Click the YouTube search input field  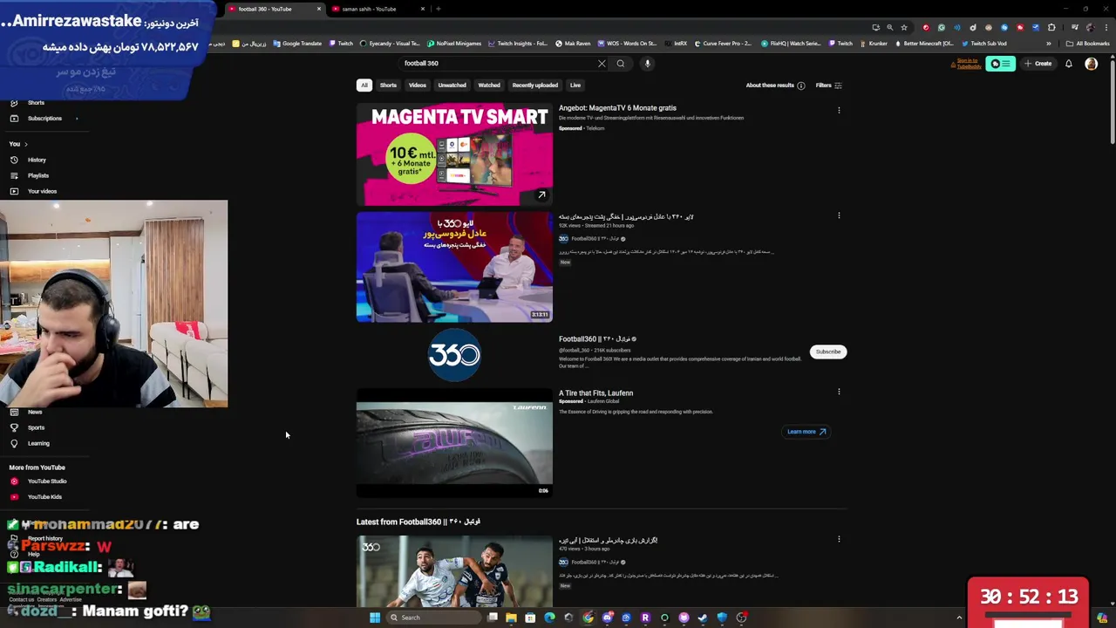tap(497, 64)
